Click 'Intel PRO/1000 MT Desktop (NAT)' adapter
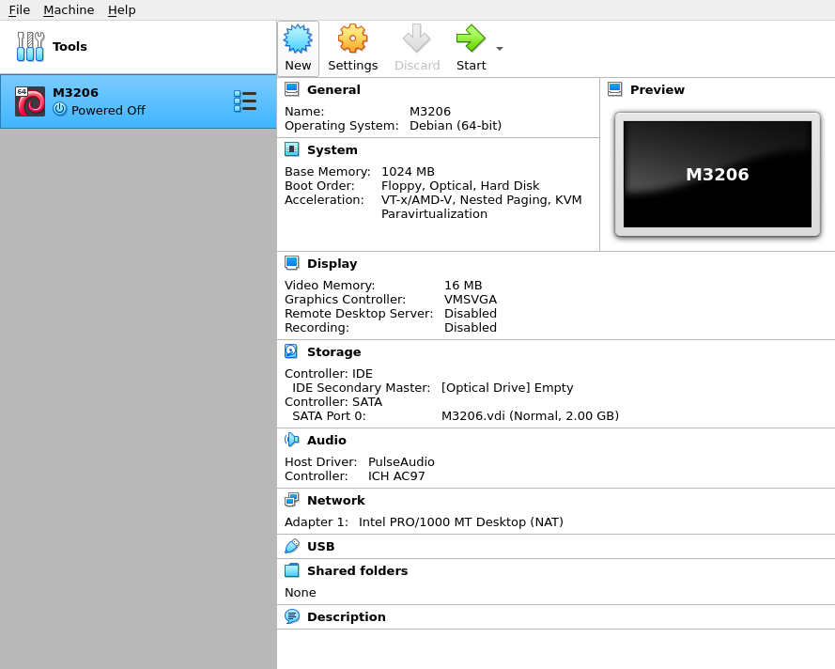 [460, 522]
